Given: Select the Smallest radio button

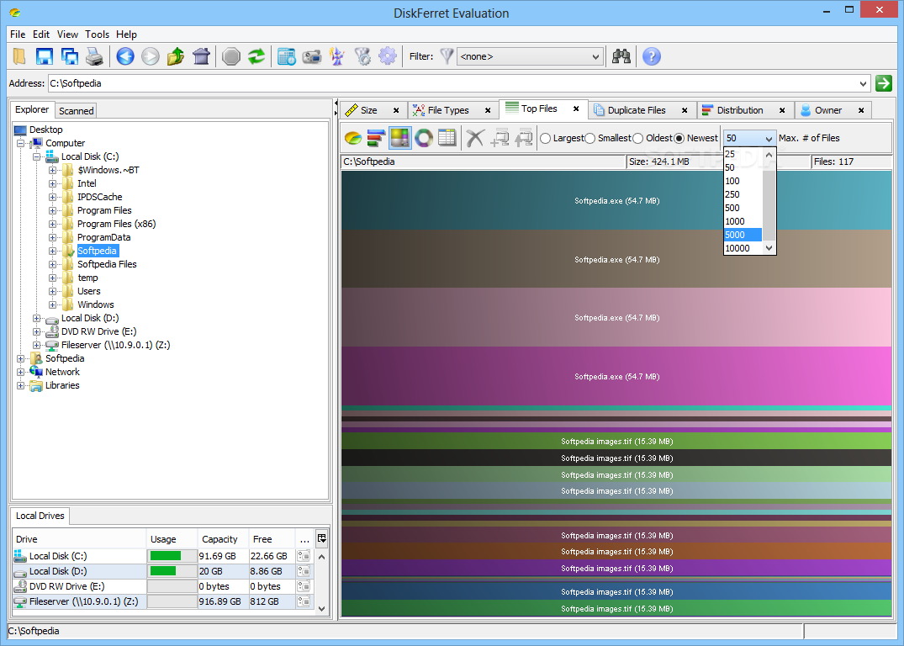Looking at the screenshot, I should click(x=590, y=139).
